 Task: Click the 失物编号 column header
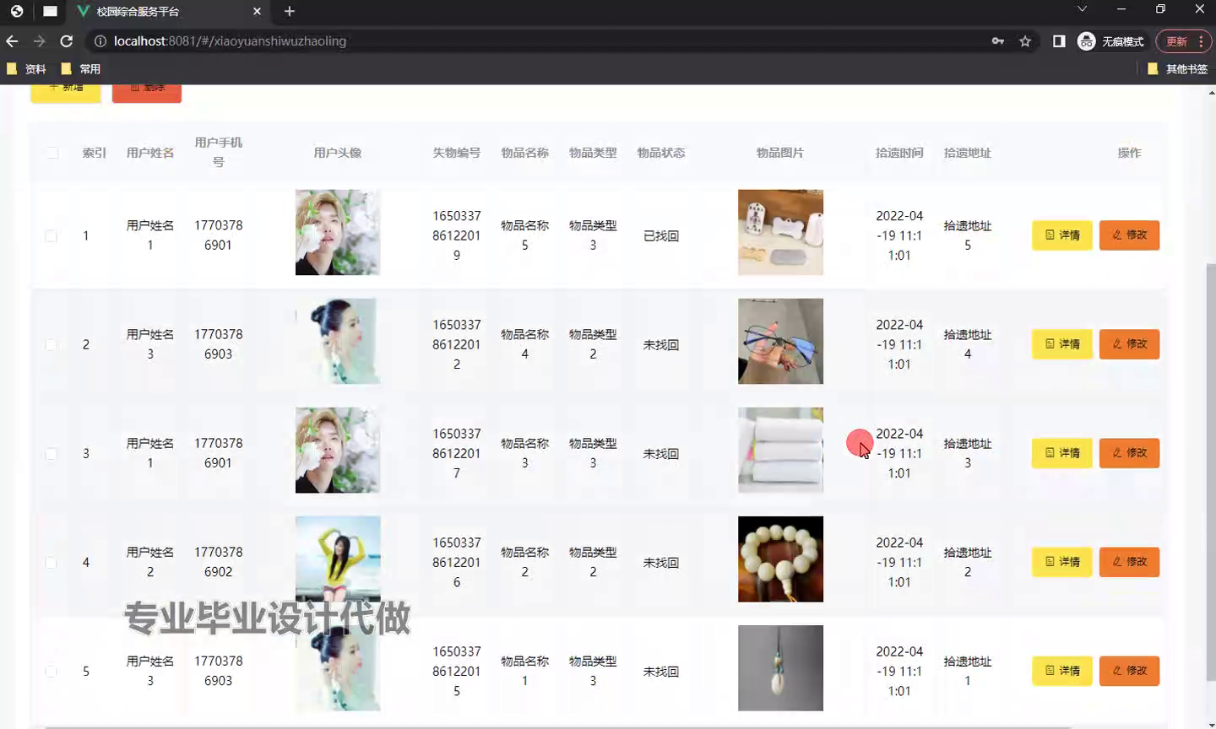click(457, 153)
